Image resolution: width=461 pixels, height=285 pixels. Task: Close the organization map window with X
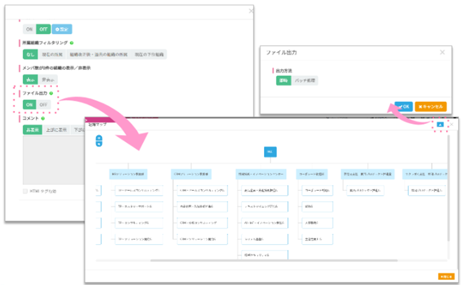pos(452,125)
